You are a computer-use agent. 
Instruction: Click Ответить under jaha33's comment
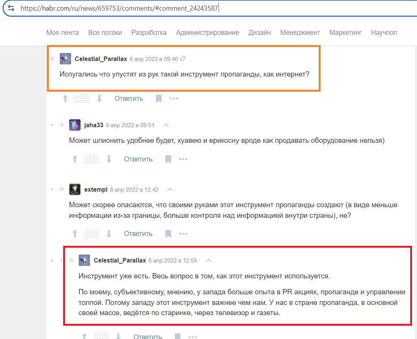[x=138, y=159]
